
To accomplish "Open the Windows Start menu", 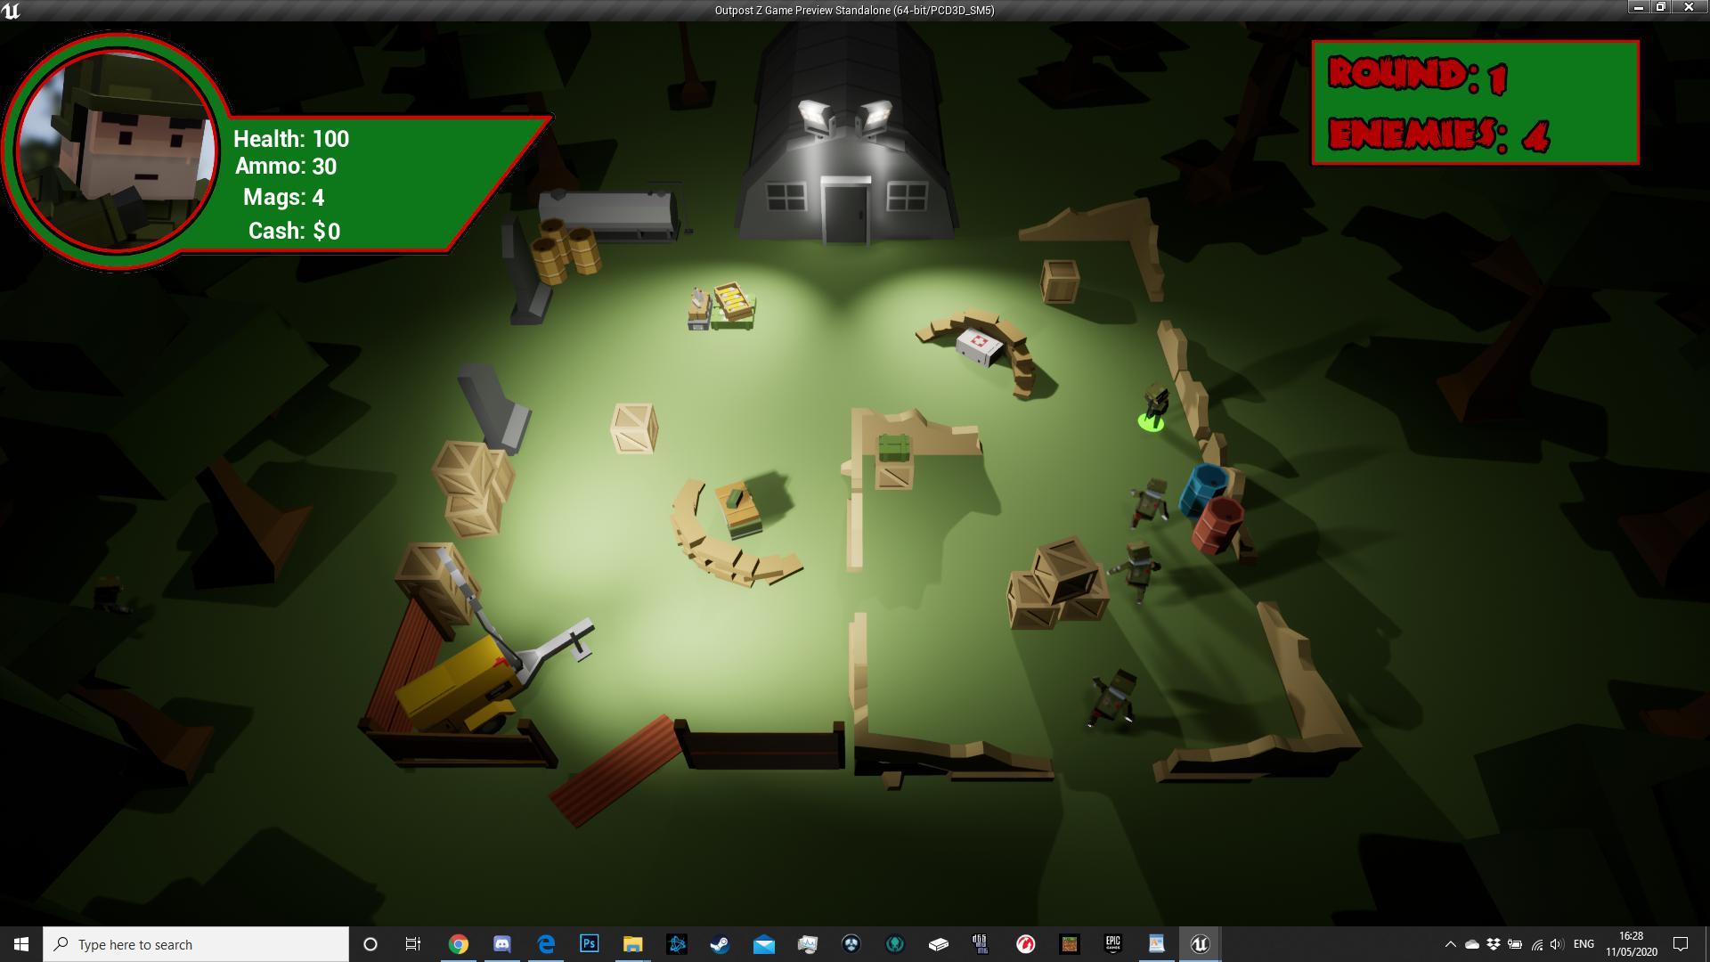I will [21, 944].
